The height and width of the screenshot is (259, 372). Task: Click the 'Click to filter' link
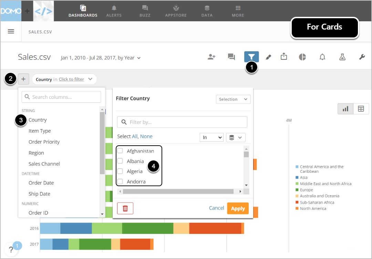[71, 79]
